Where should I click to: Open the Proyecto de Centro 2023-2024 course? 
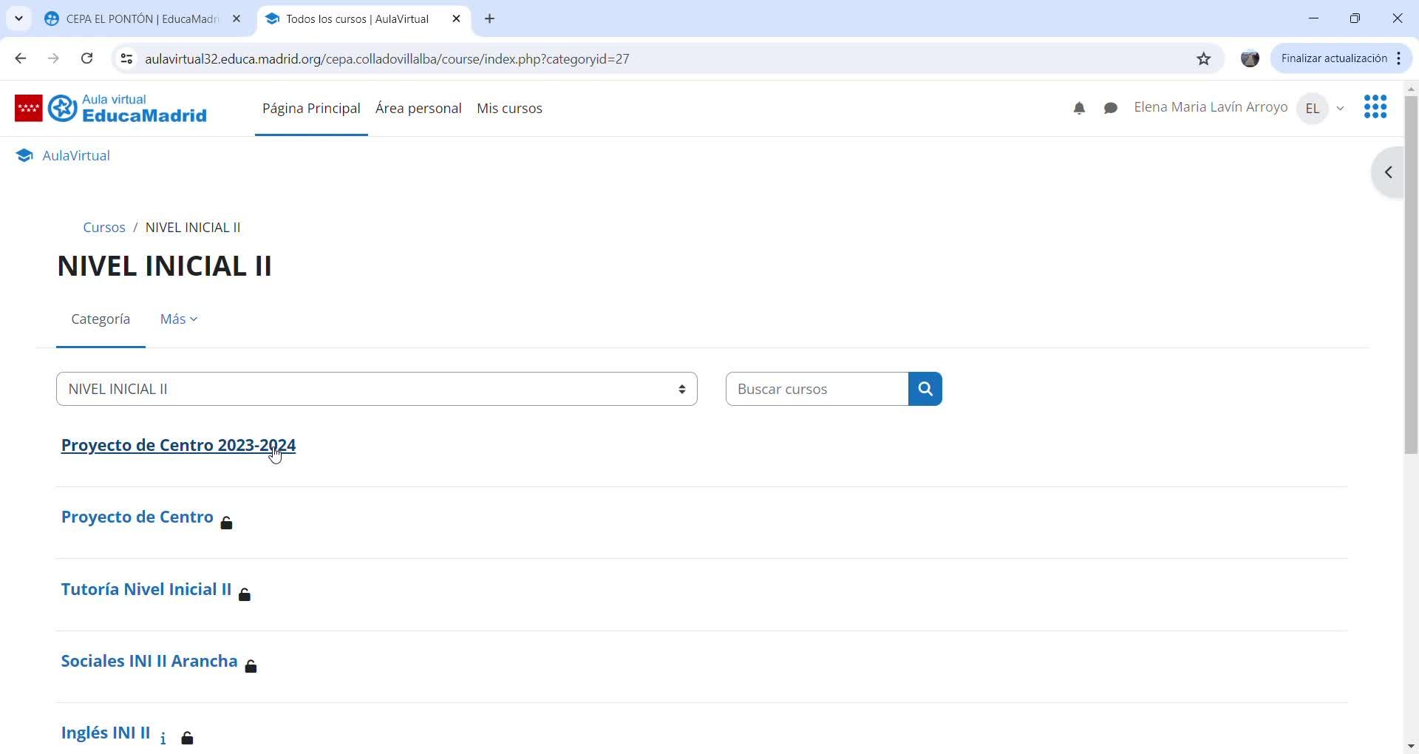178,445
